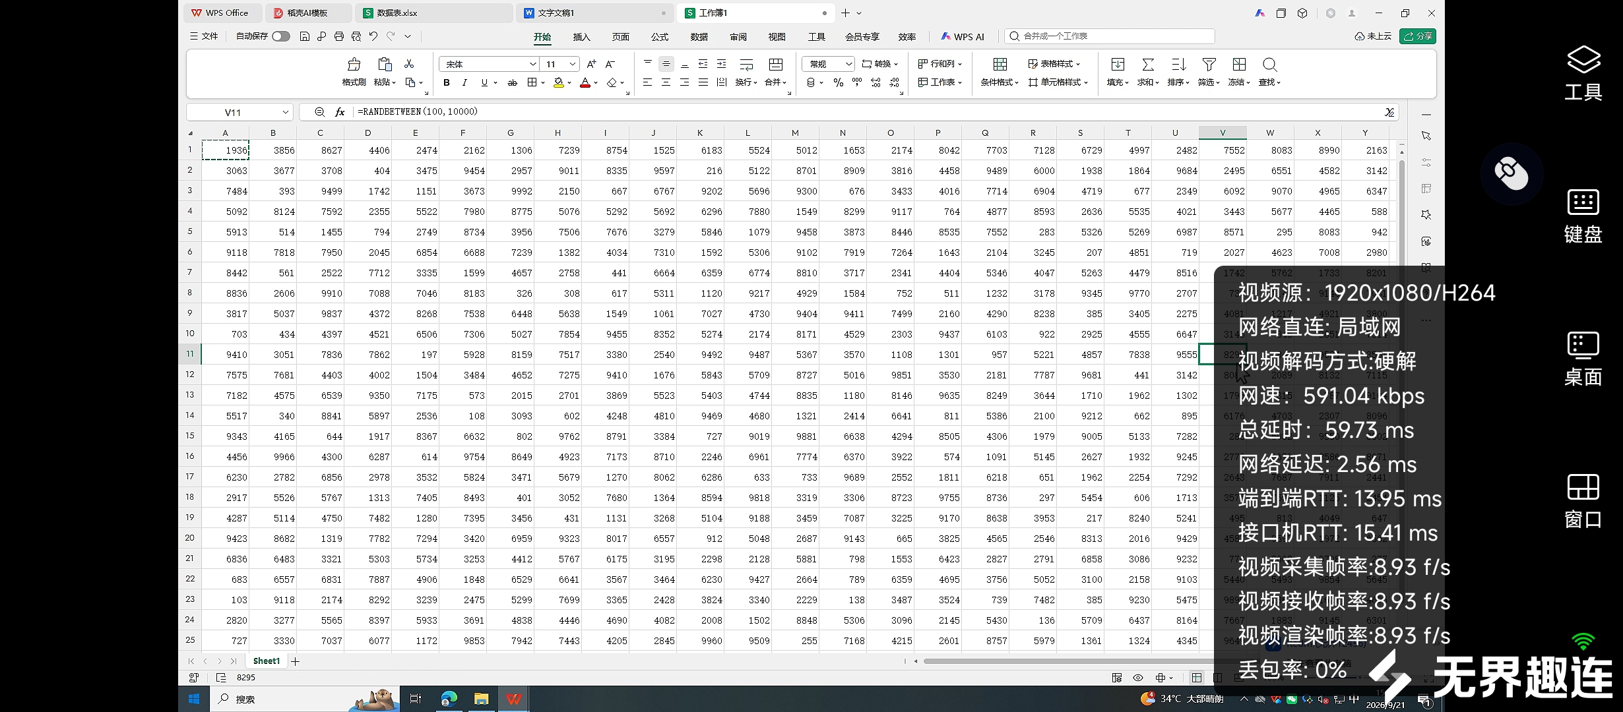Click the Find (查找) magnifier icon
1623x712 pixels.
click(1269, 64)
